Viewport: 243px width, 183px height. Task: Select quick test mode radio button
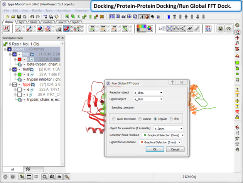[114, 119]
